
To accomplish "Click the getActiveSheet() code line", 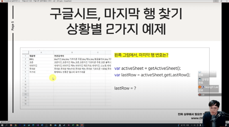I will click(147, 68).
